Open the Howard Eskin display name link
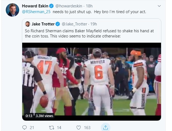172x131 pixels. [x=35, y=6]
